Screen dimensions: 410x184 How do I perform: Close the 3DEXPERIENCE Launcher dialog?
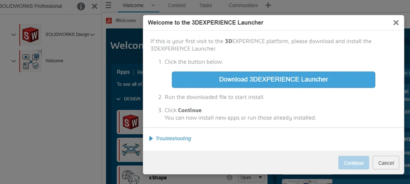[x=396, y=23]
